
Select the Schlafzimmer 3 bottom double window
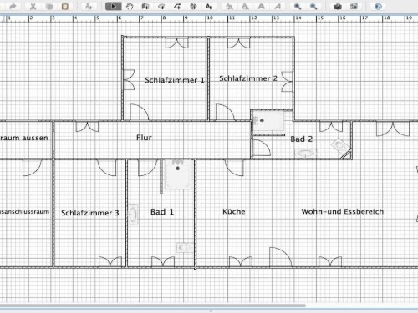coord(110,262)
